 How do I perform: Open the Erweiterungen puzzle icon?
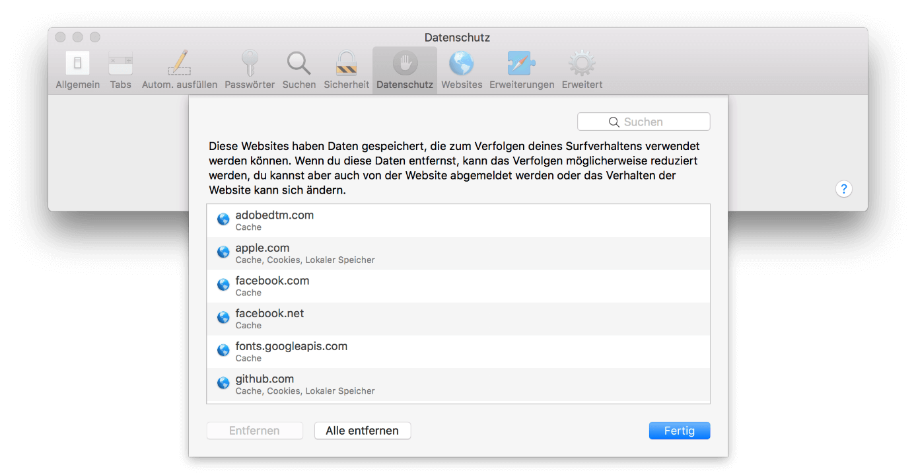tap(522, 63)
